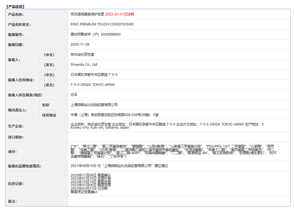Click the 产品名称 label cell

pos(16,14)
